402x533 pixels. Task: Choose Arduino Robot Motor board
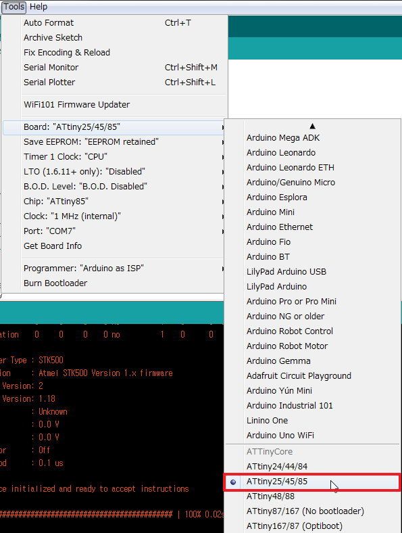point(313,346)
